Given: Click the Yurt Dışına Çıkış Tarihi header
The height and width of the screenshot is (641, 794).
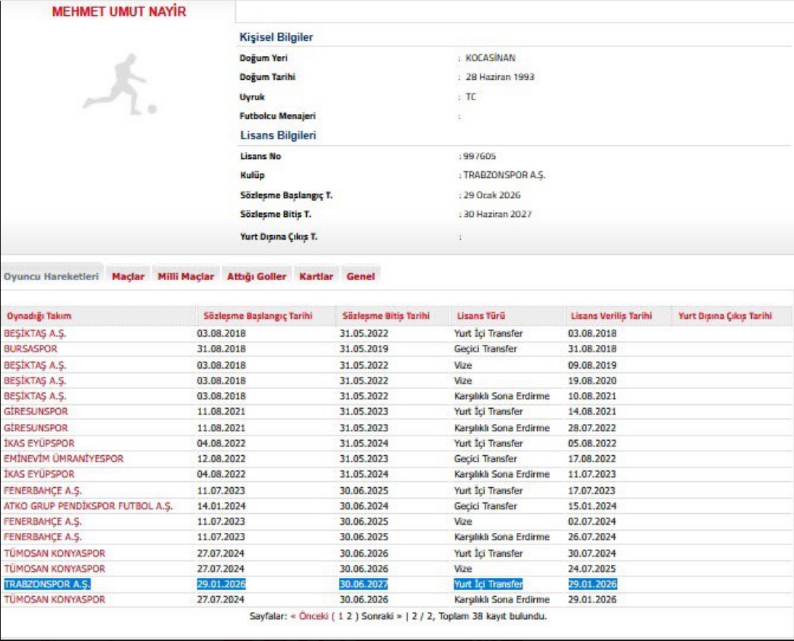Looking at the screenshot, I should [724, 317].
